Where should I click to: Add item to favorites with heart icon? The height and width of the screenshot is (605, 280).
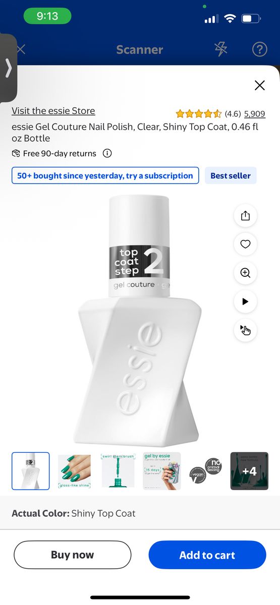point(245,245)
